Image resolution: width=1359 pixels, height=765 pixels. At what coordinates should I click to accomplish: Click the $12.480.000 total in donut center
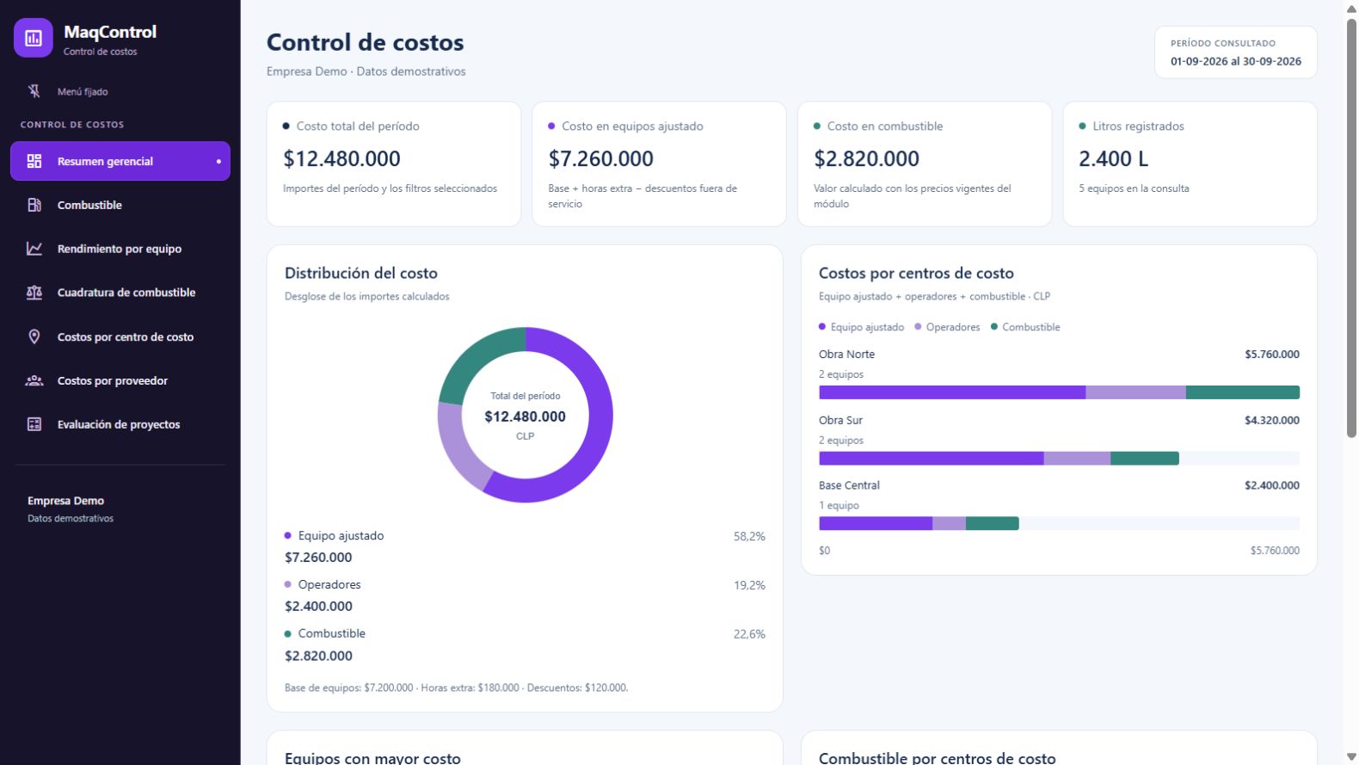pyautogui.click(x=526, y=416)
